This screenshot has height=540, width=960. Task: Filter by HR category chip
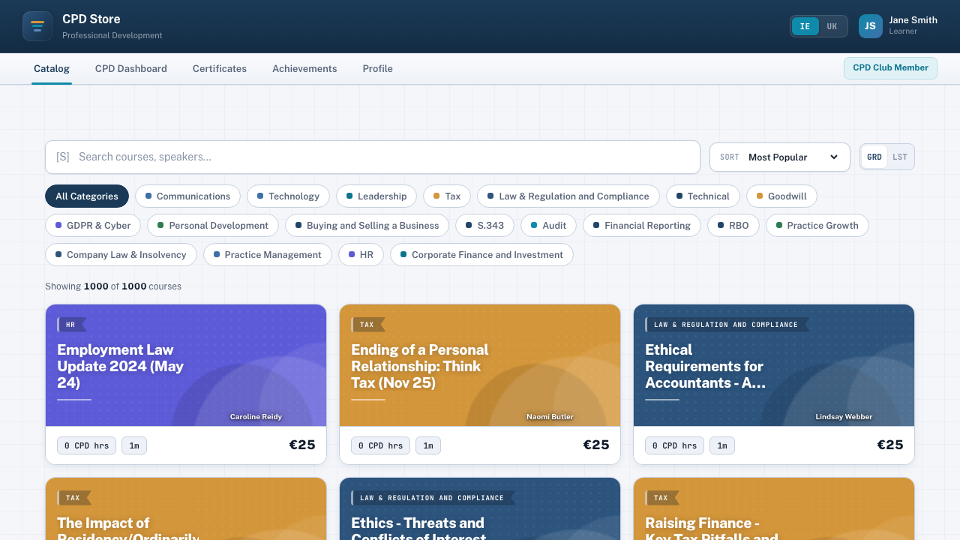[361, 255]
